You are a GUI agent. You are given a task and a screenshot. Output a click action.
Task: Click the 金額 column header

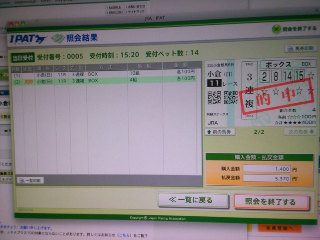tap(181, 65)
